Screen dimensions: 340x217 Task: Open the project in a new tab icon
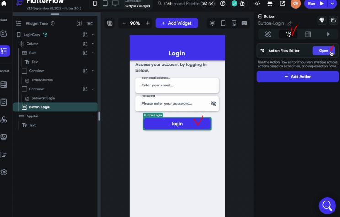point(282,4)
